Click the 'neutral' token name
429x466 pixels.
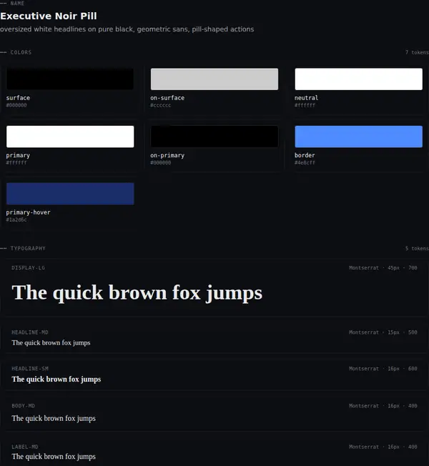pos(306,98)
